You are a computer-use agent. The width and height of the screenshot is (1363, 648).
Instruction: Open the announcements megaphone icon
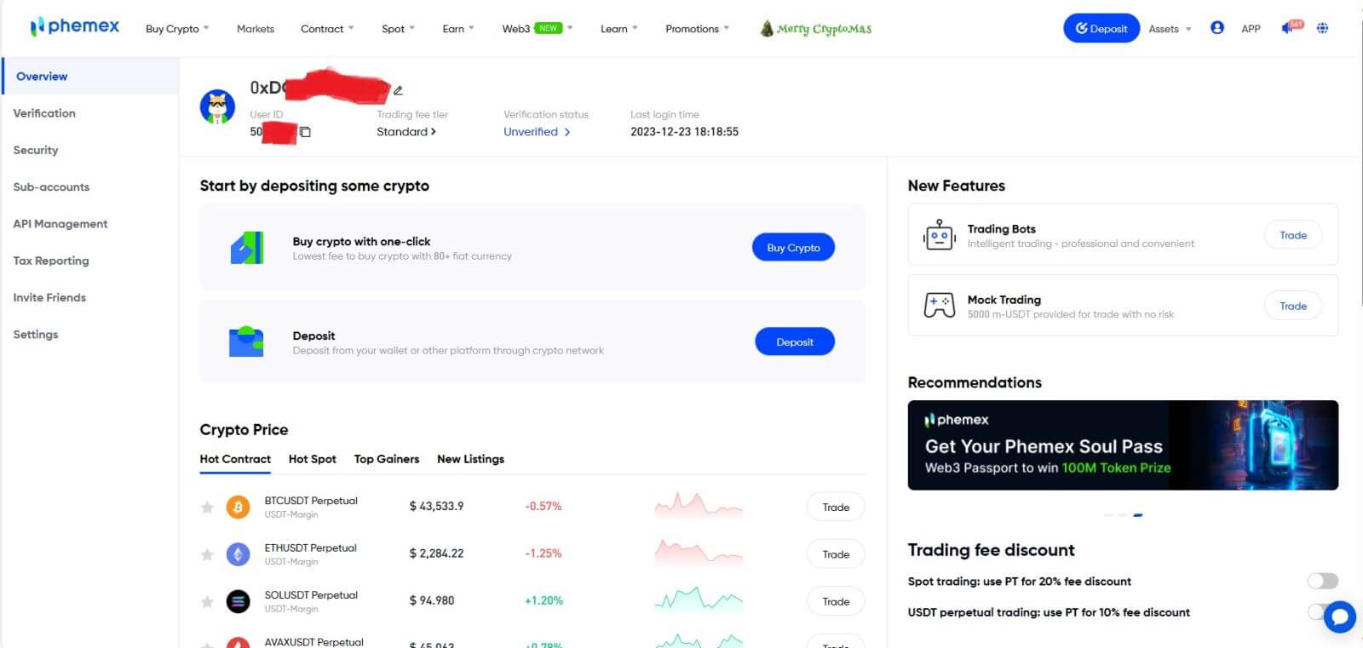(1288, 28)
